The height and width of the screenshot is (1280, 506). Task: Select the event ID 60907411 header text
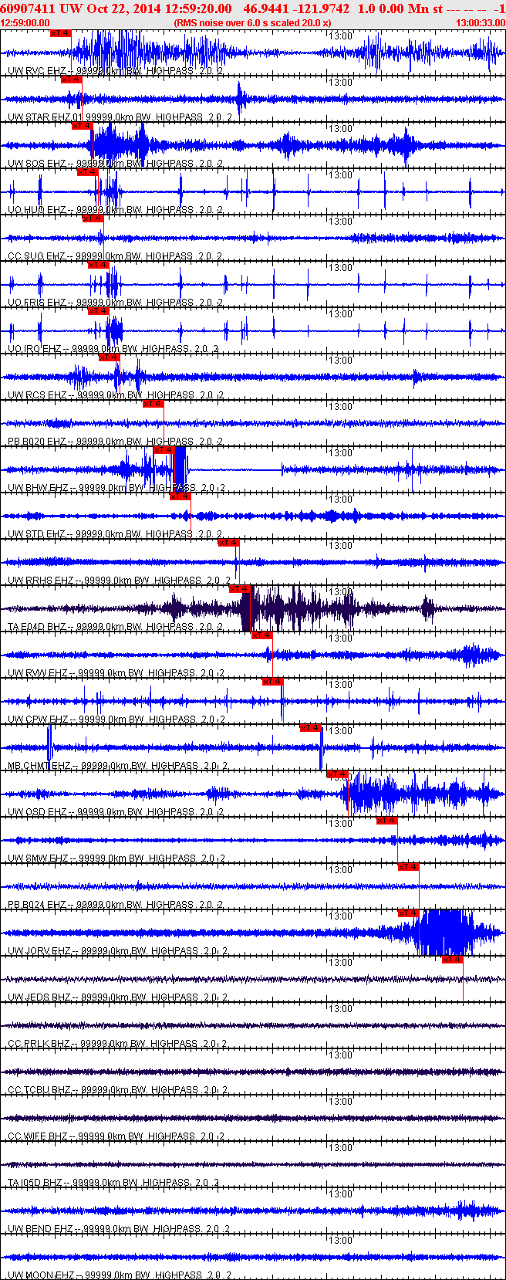(x=26, y=8)
